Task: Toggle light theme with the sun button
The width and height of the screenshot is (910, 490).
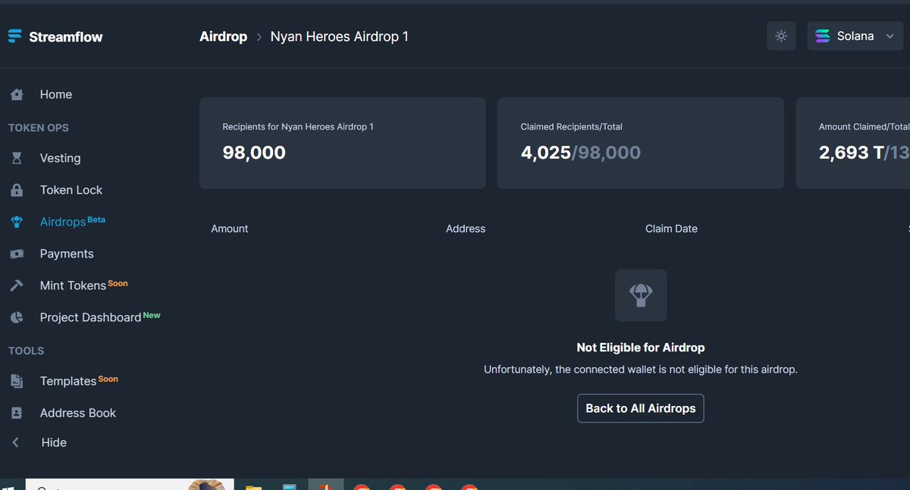Action: click(x=781, y=36)
